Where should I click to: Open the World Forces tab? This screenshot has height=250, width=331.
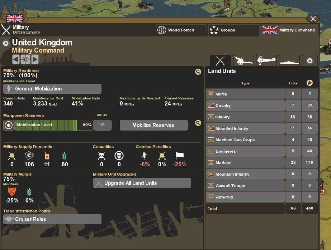coord(181,30)
